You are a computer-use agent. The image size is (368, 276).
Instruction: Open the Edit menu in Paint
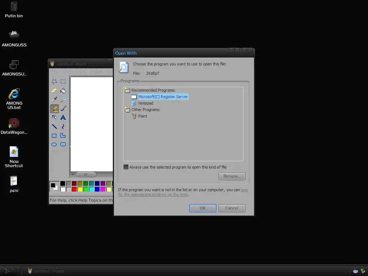(67, 72)
